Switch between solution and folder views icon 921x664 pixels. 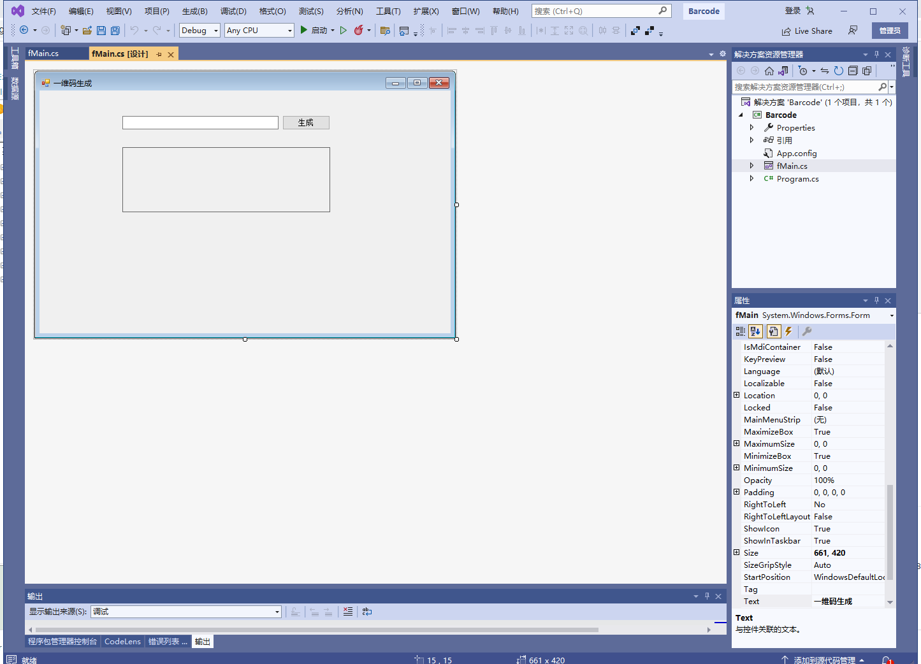tap(783, 71)
